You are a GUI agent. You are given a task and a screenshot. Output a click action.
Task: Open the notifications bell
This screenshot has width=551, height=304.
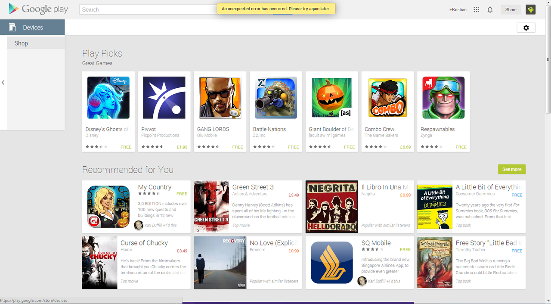click(x=490, y=9)
